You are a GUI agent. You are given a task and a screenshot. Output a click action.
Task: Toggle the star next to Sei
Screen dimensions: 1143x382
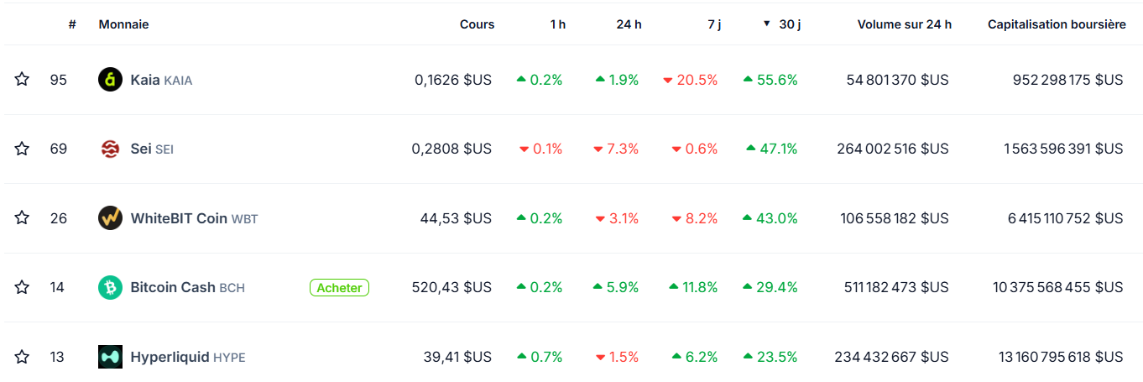pos(22,149)
